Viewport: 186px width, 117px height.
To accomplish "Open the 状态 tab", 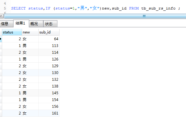I will click(x=50, y=24).
